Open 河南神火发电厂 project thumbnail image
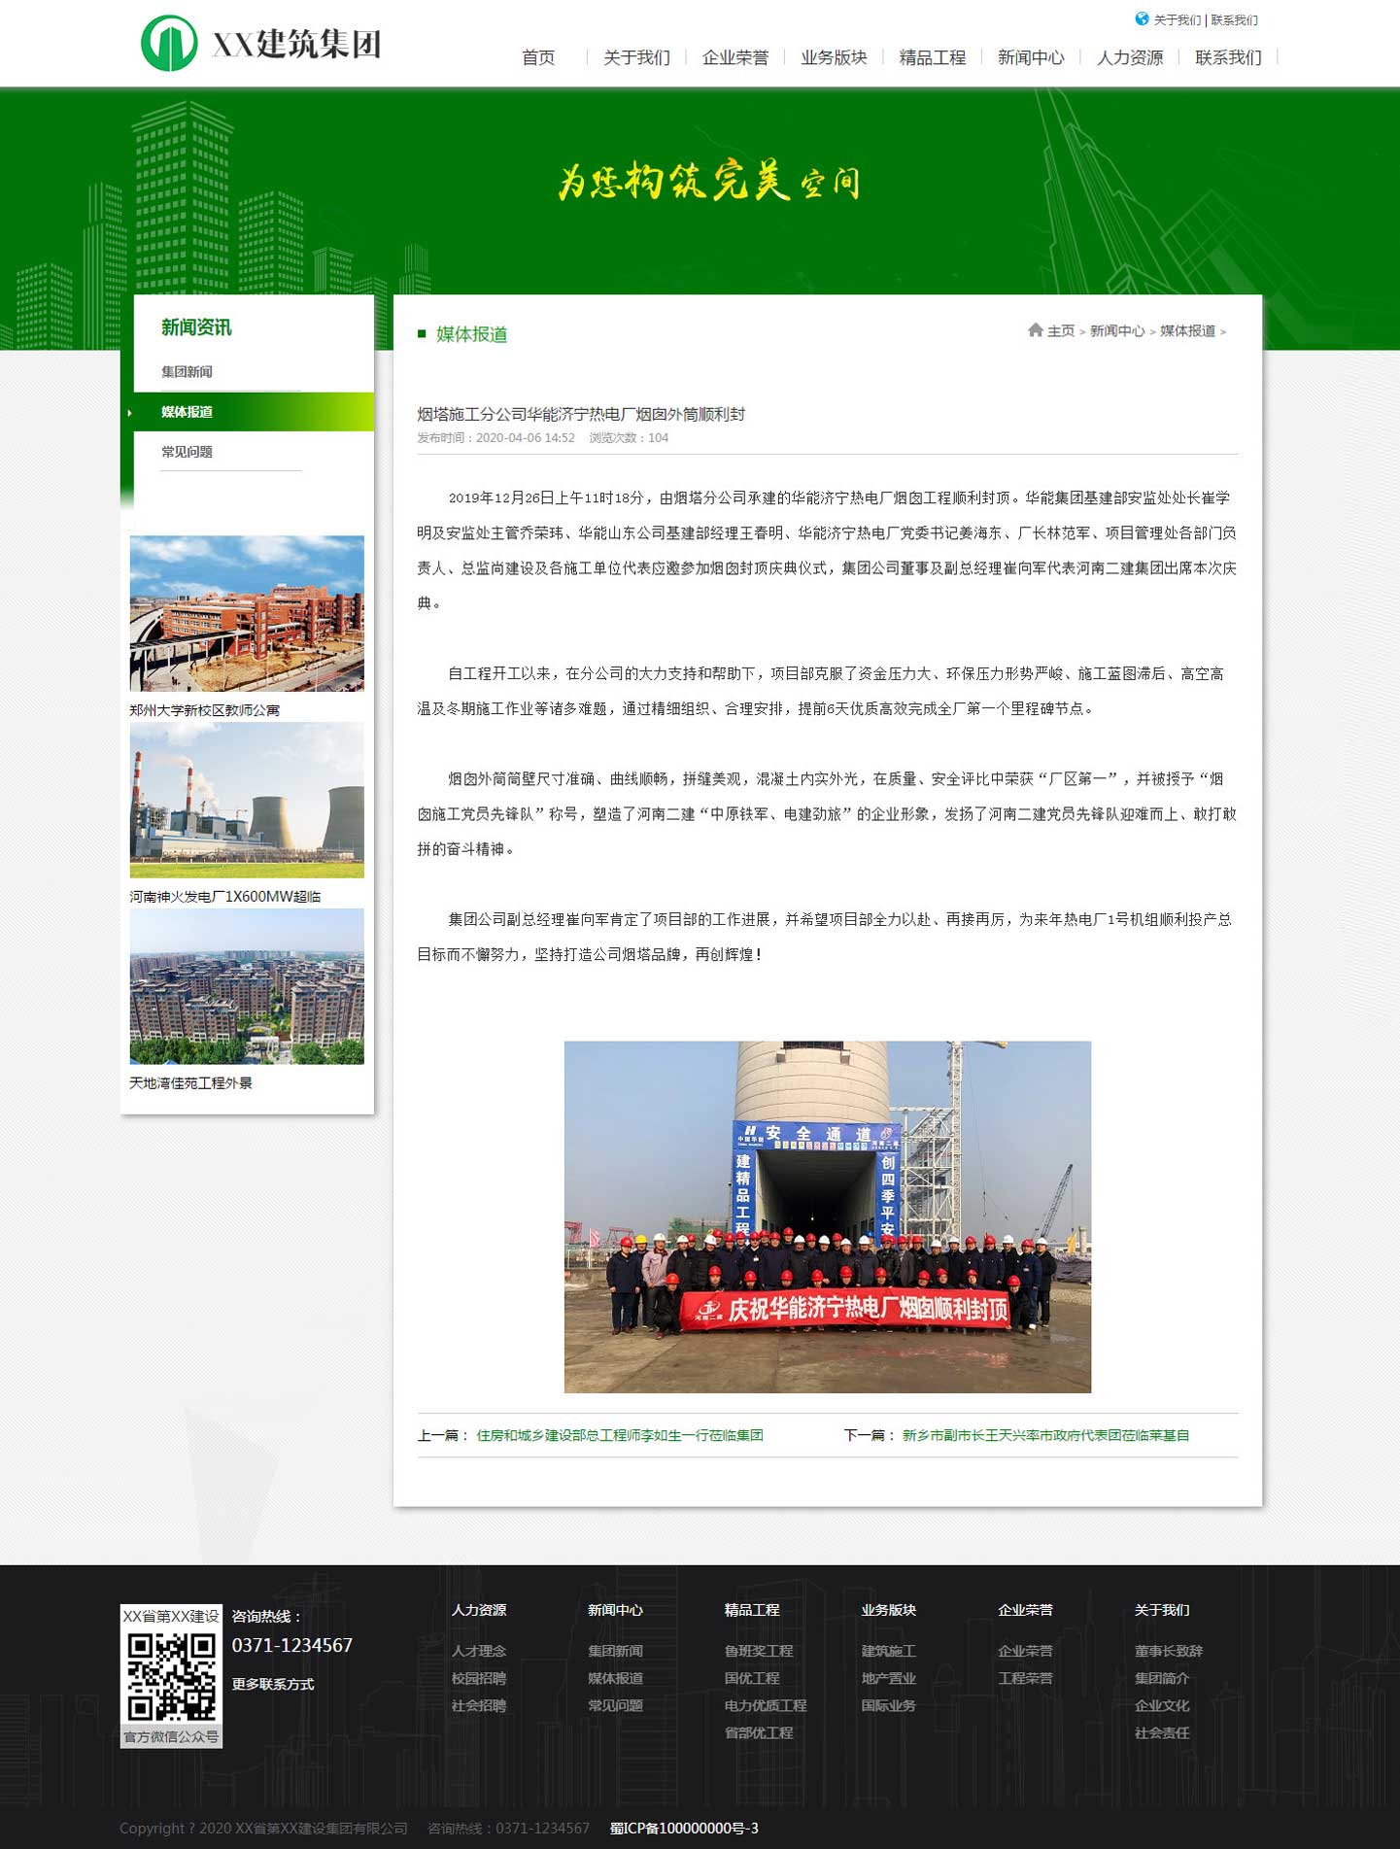This screenshot has width=1400, height=1849. point(247,800)
